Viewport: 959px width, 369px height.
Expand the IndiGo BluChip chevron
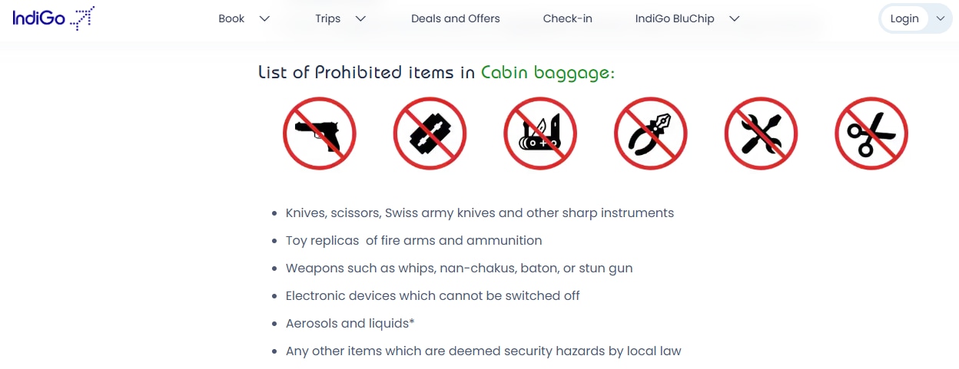point(734,18)
